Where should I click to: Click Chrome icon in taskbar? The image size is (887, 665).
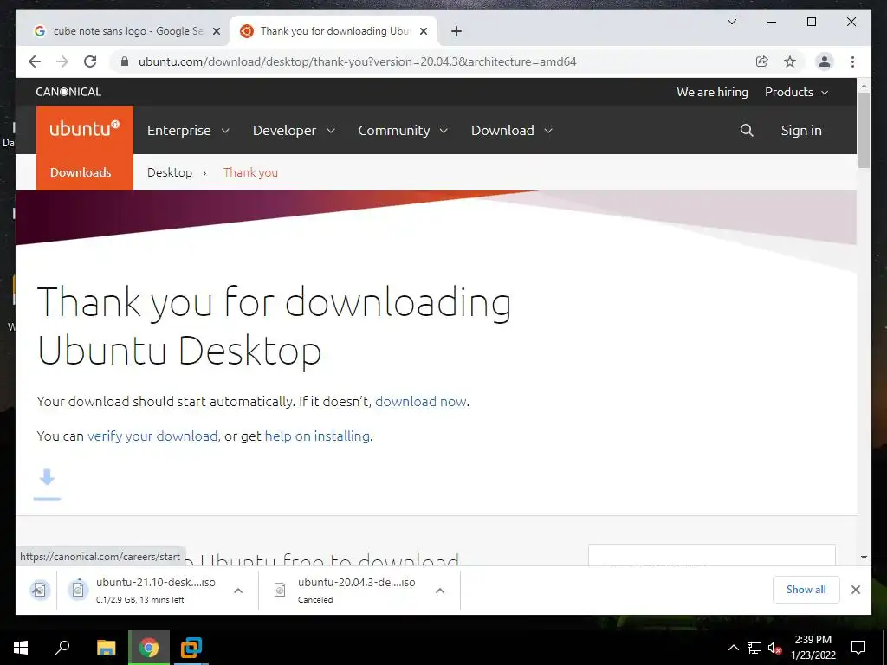[149, 648]
